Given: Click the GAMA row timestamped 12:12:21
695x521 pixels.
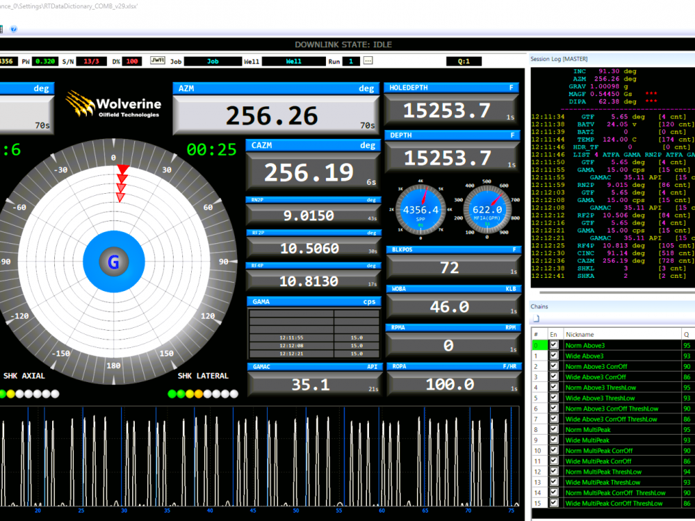Looking at the screenshot, I should point(314,354).
